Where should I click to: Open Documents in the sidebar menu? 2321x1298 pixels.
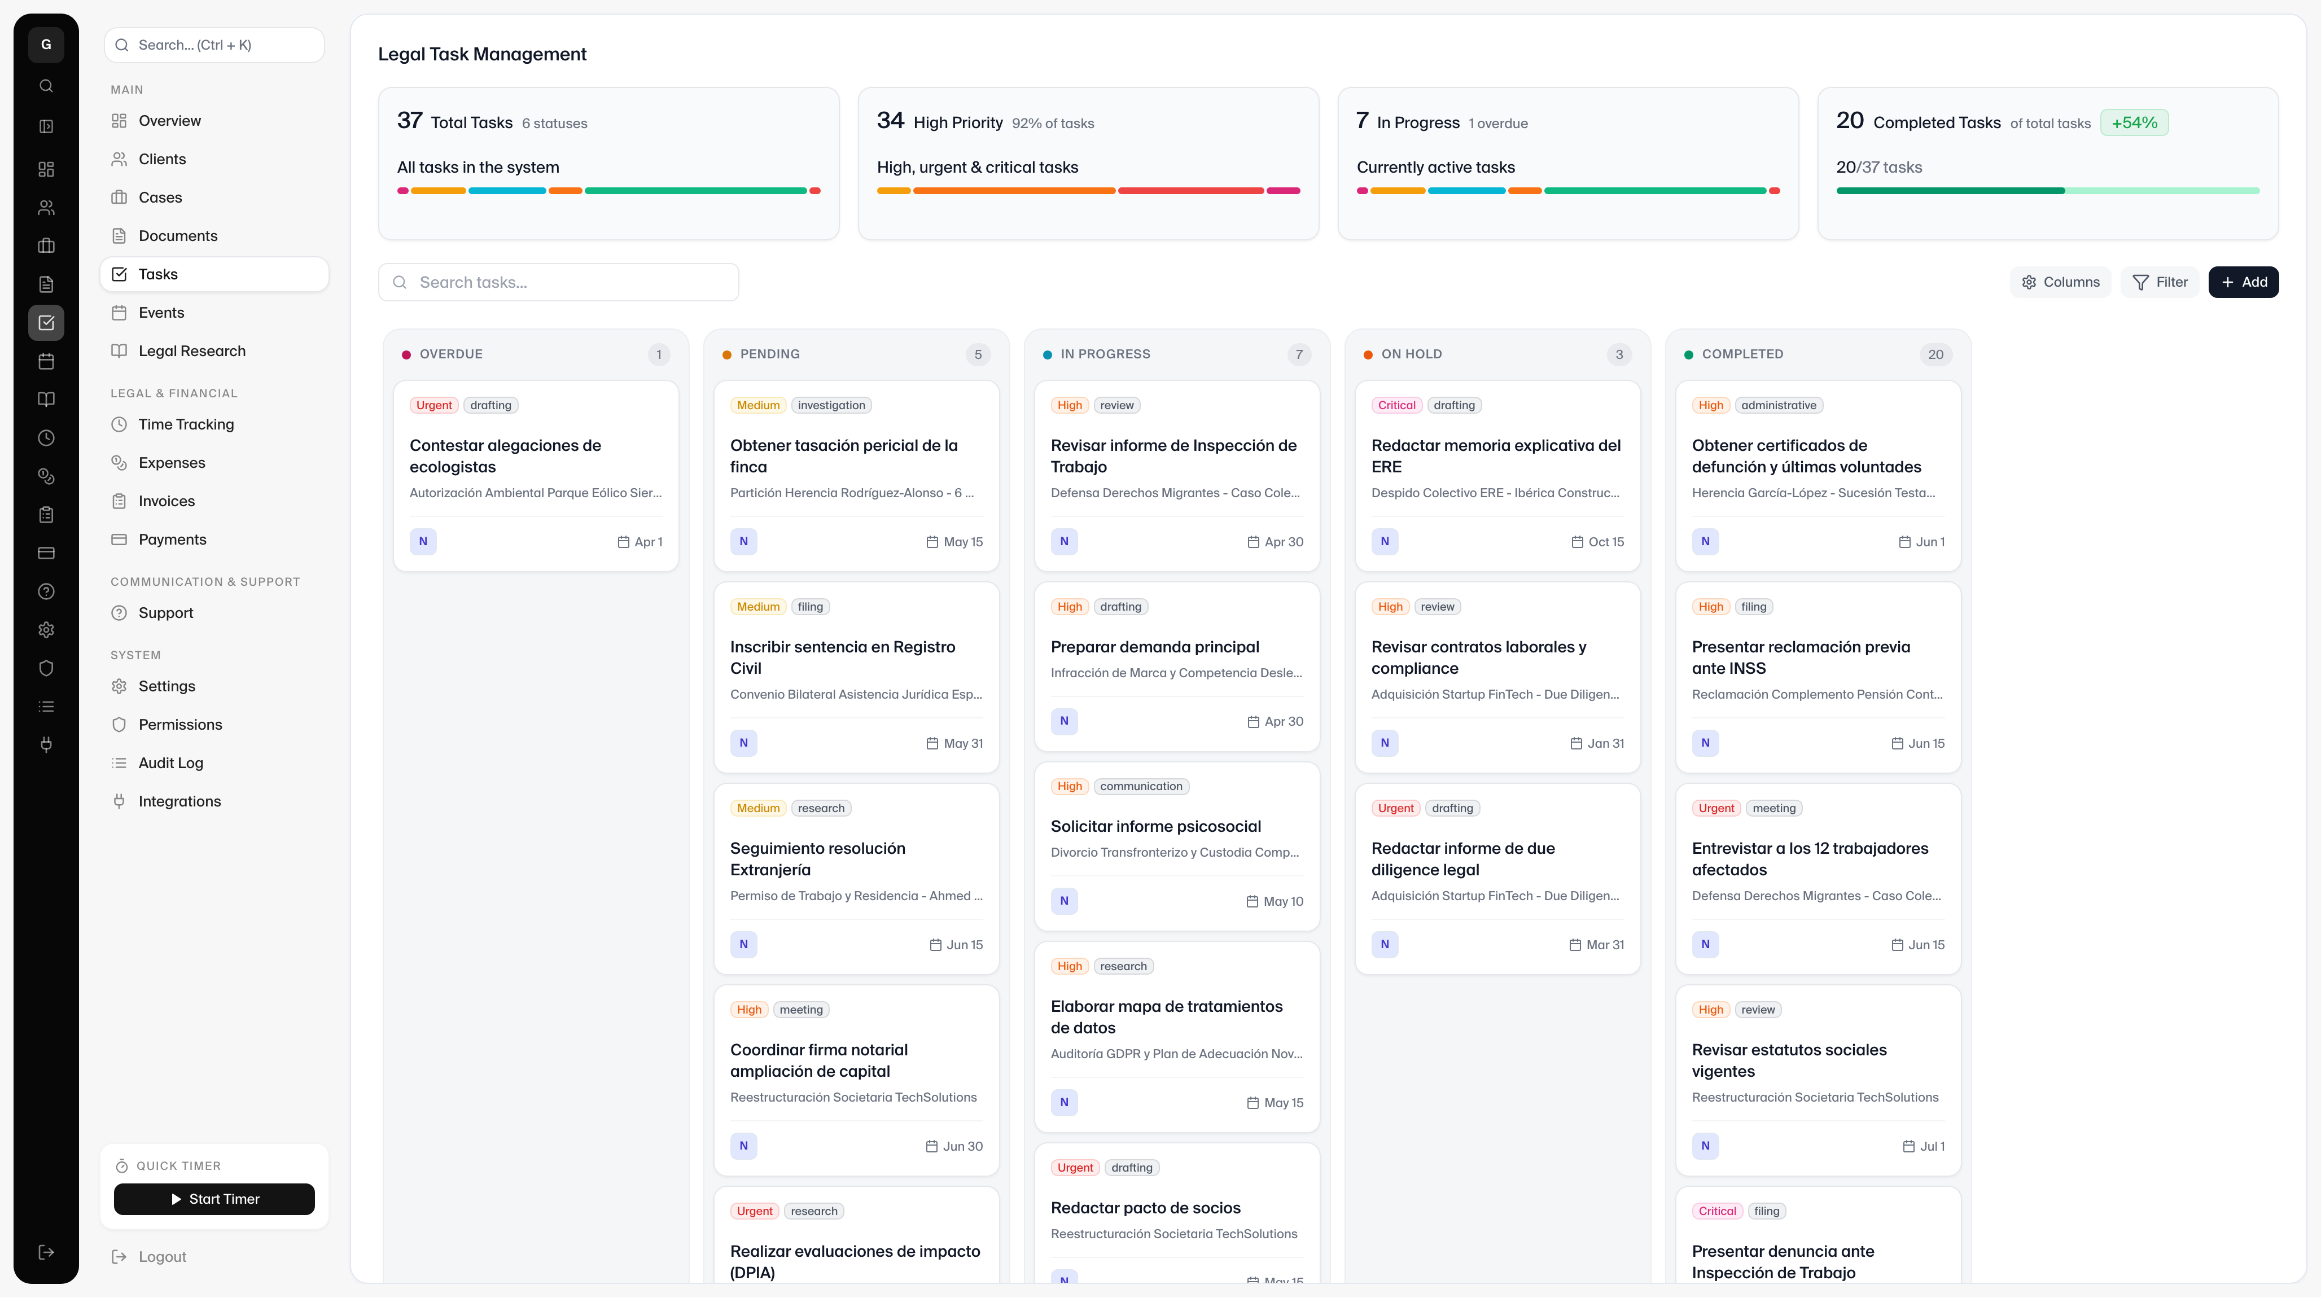[x=177, y=236]
